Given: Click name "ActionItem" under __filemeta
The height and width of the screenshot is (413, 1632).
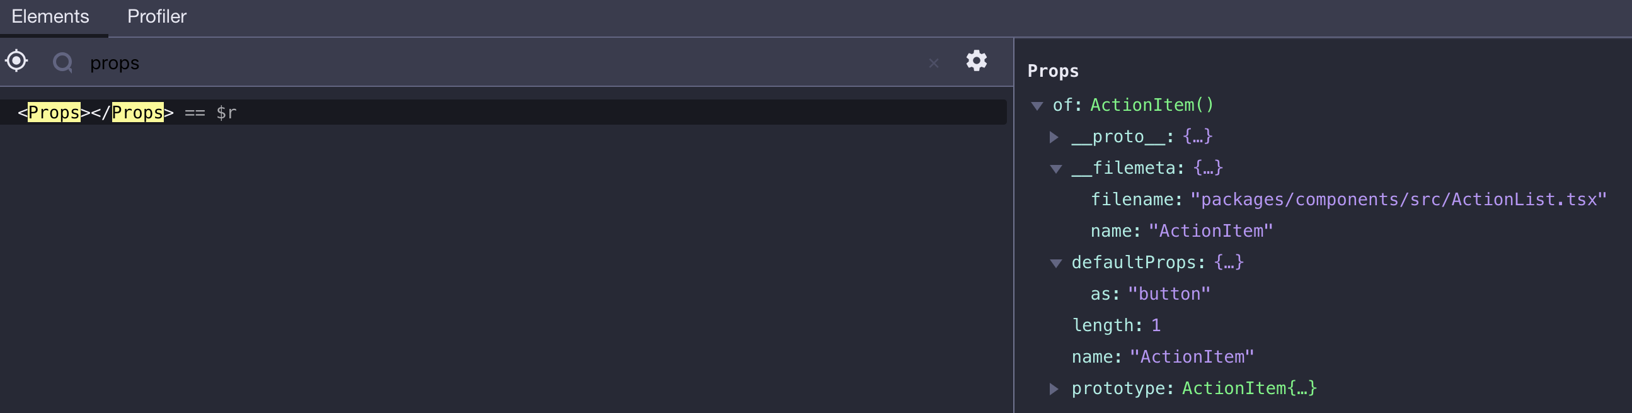Looking at the screenshot, I should 1210,231.
